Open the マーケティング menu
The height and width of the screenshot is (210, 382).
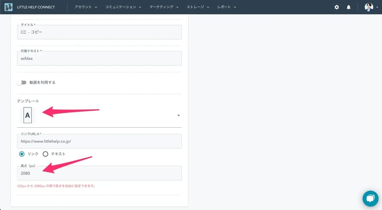(x=166, y=7)
